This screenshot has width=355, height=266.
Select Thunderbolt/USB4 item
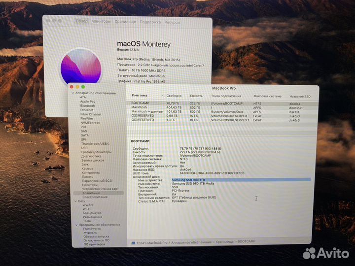[x=95, y=144]
